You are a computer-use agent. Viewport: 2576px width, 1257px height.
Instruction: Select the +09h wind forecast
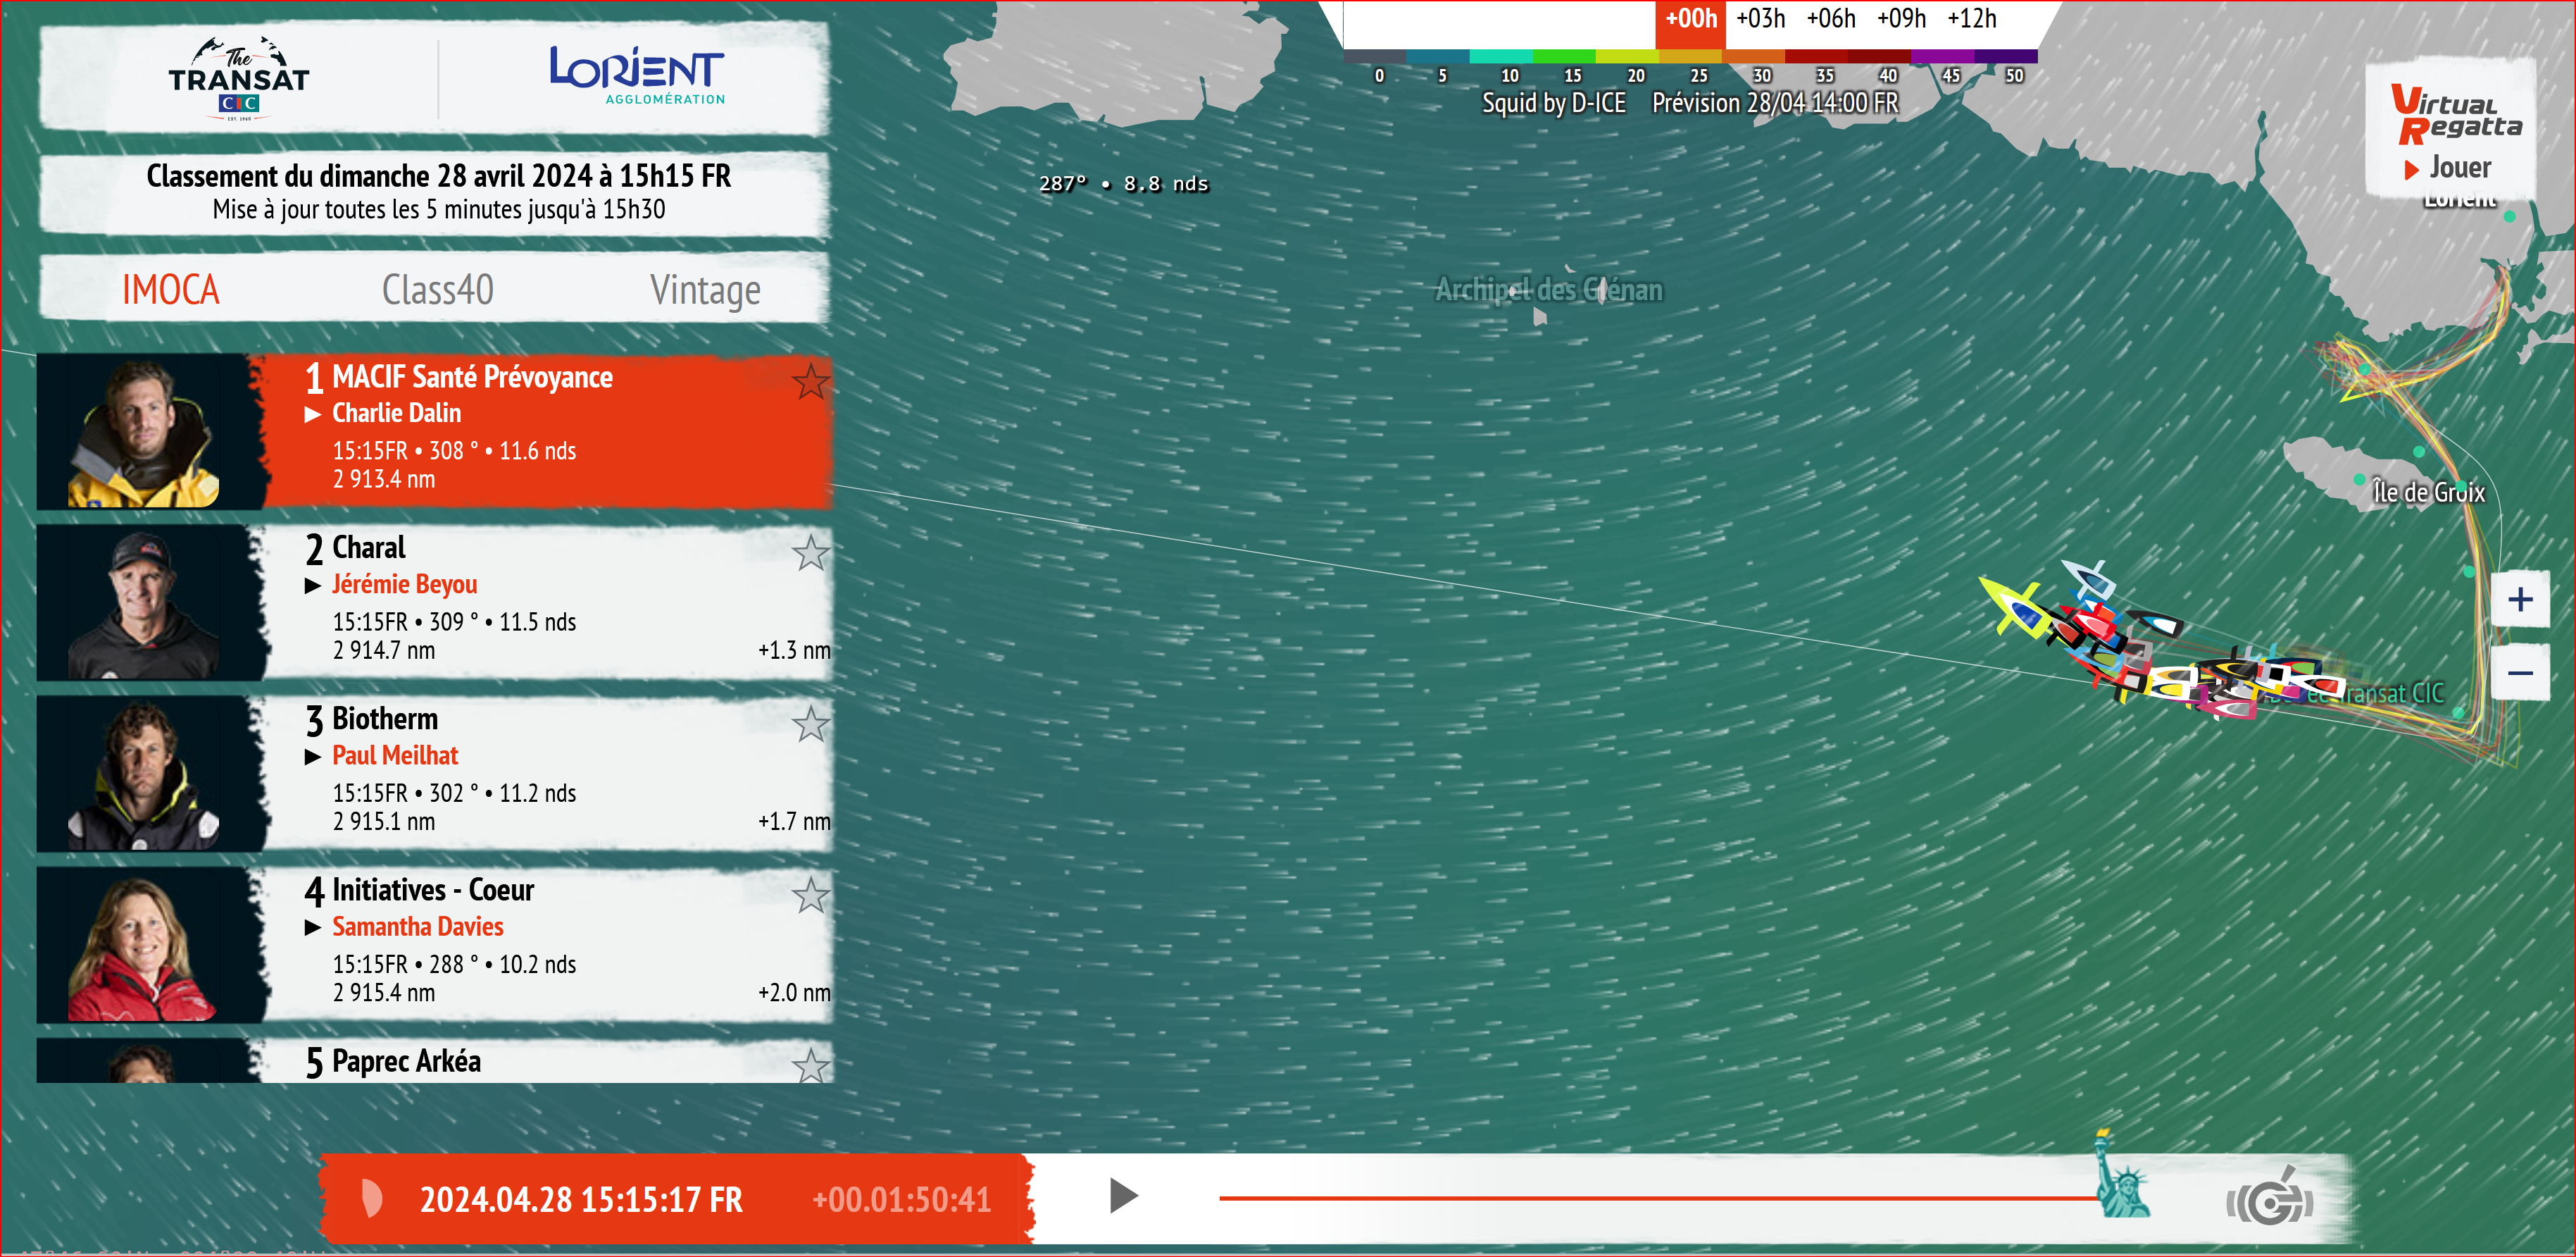coord(1901,19)
